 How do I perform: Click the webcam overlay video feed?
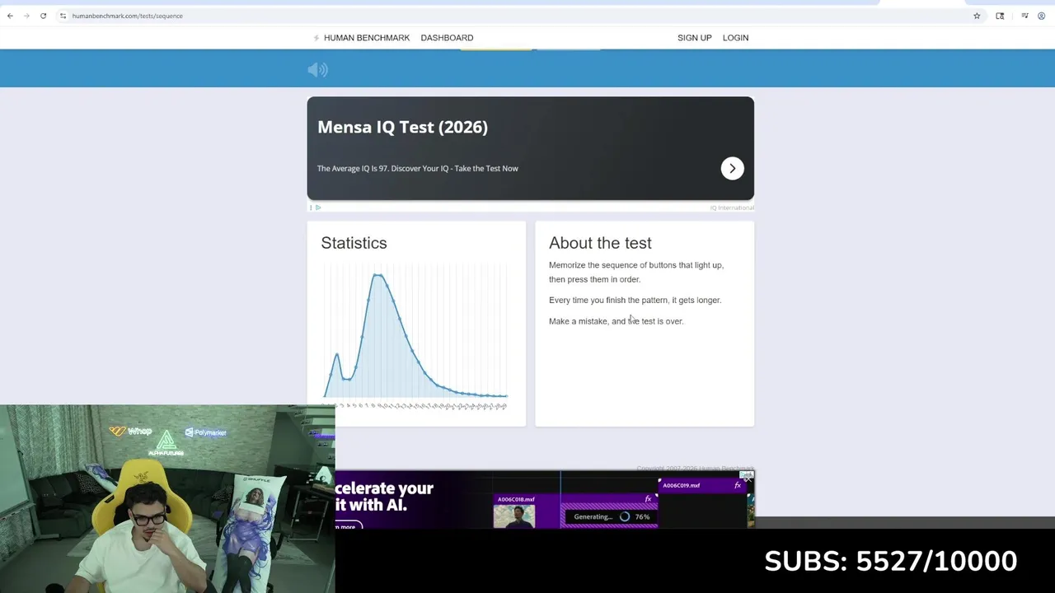pyautogui.click(x=167, y=498)
